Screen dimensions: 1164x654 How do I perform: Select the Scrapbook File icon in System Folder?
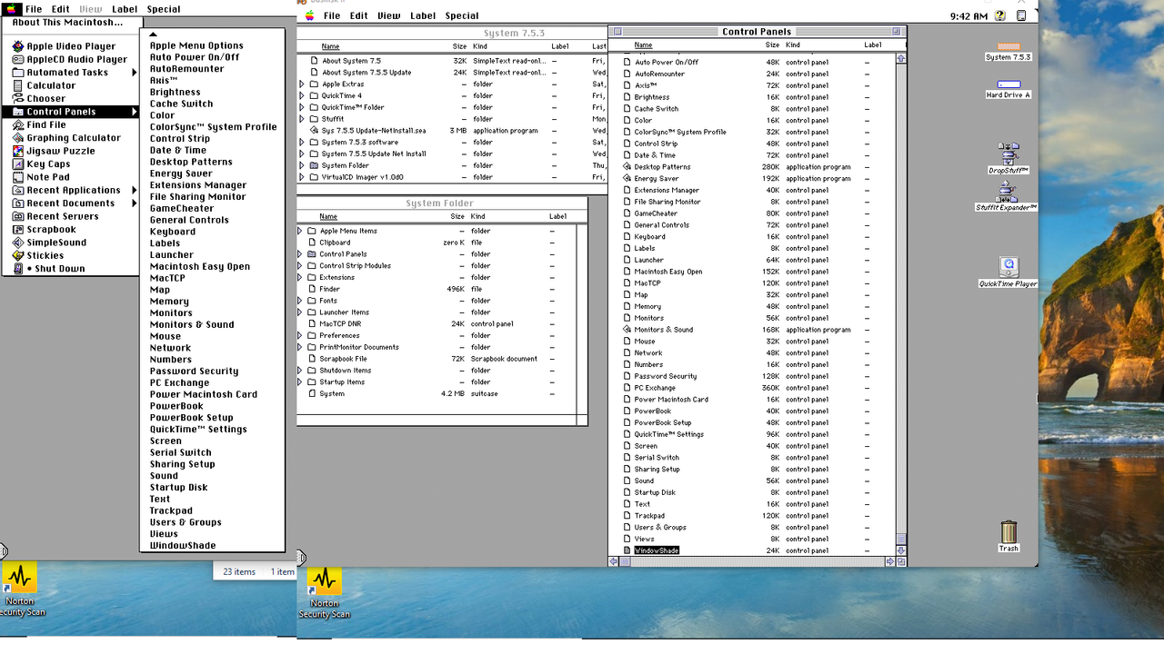[x=312, y=359]
